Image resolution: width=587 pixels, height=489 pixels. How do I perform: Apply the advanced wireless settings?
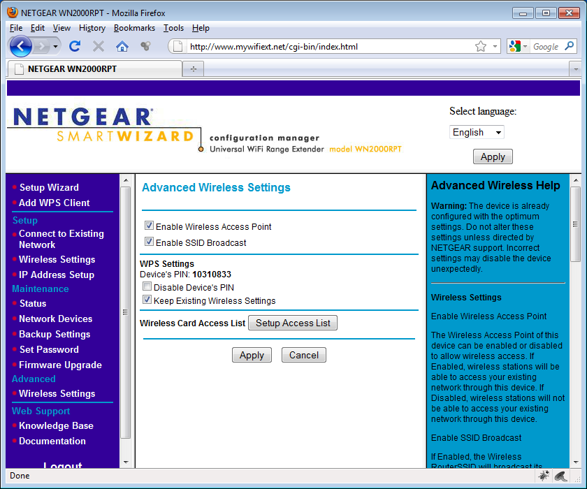(x=252, y=355)
